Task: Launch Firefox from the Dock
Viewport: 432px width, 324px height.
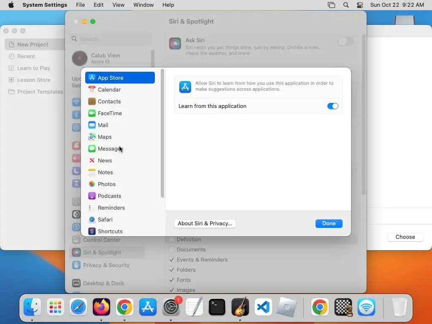Action: click(x=101, y=307)
